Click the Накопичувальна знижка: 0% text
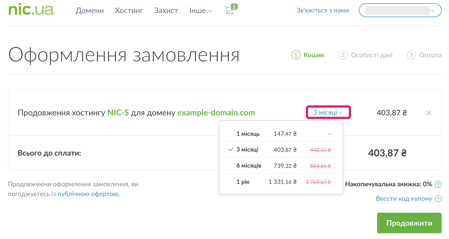 tap(388, 184)
